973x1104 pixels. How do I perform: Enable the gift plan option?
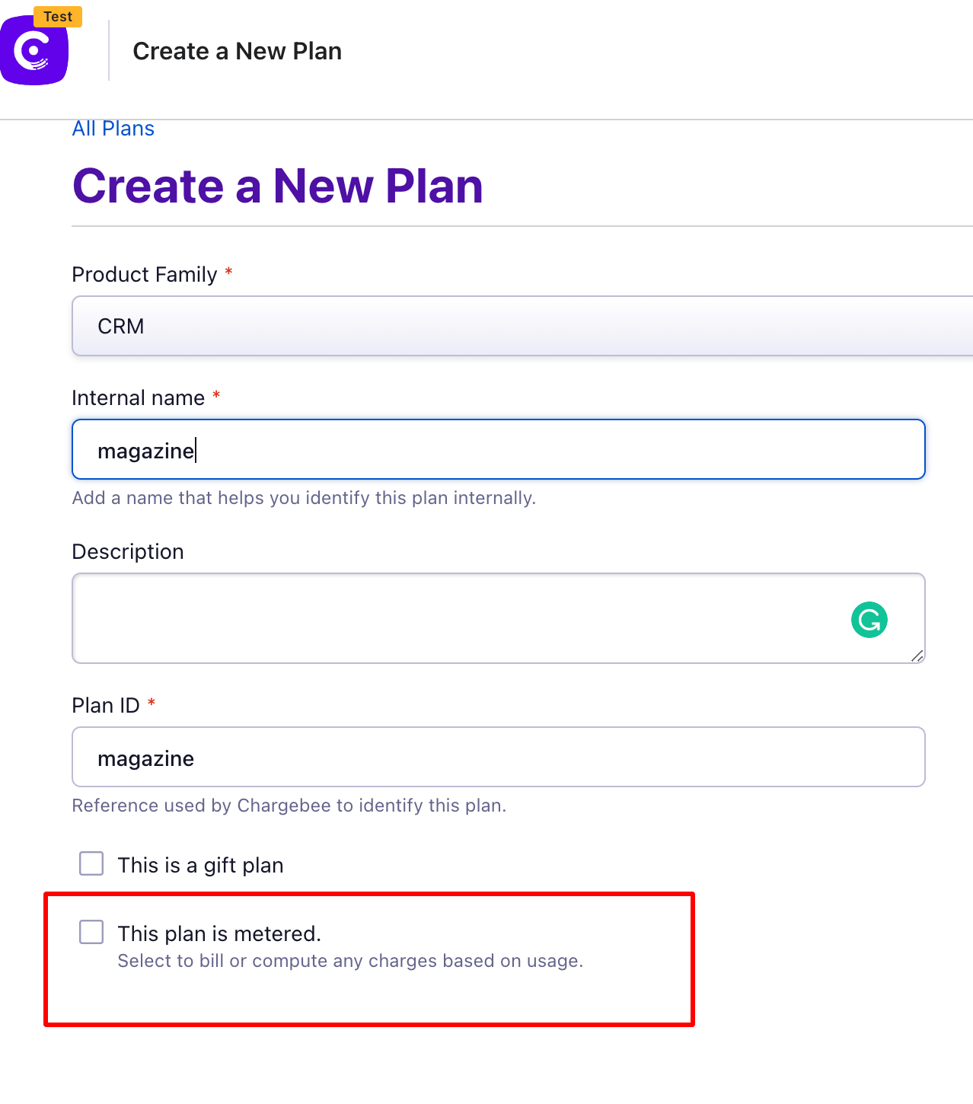[x=91, y=863]
